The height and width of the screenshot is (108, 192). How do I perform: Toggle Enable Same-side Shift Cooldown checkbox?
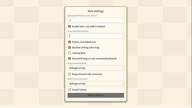pos(69,26)
